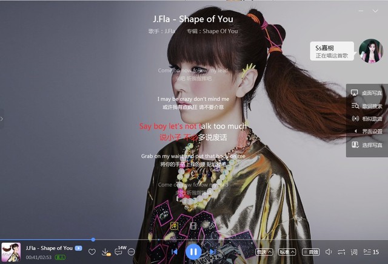Like the song with the heart icon
The height and width of the screenshot is (264, 388).
(92, 252)
